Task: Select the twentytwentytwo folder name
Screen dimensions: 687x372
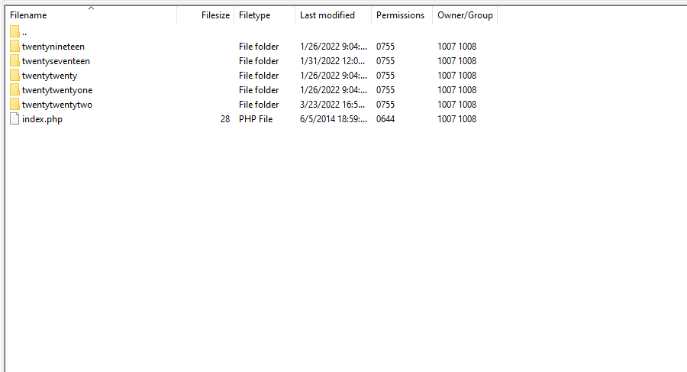Action: tap(57, 105)
